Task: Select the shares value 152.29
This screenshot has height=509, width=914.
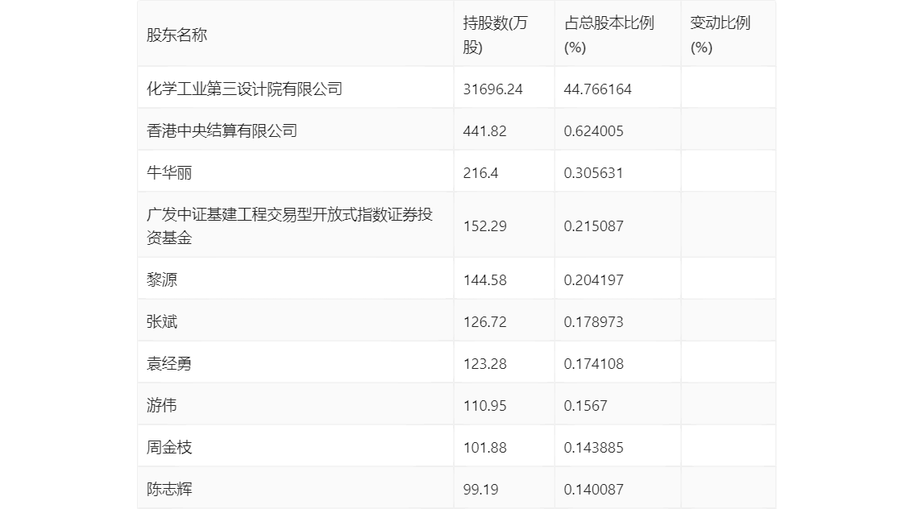Action: click(484, 226)
